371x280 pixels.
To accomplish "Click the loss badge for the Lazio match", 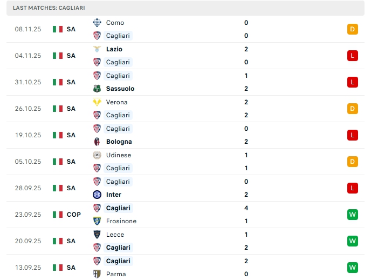I will [x=353, y=56].
